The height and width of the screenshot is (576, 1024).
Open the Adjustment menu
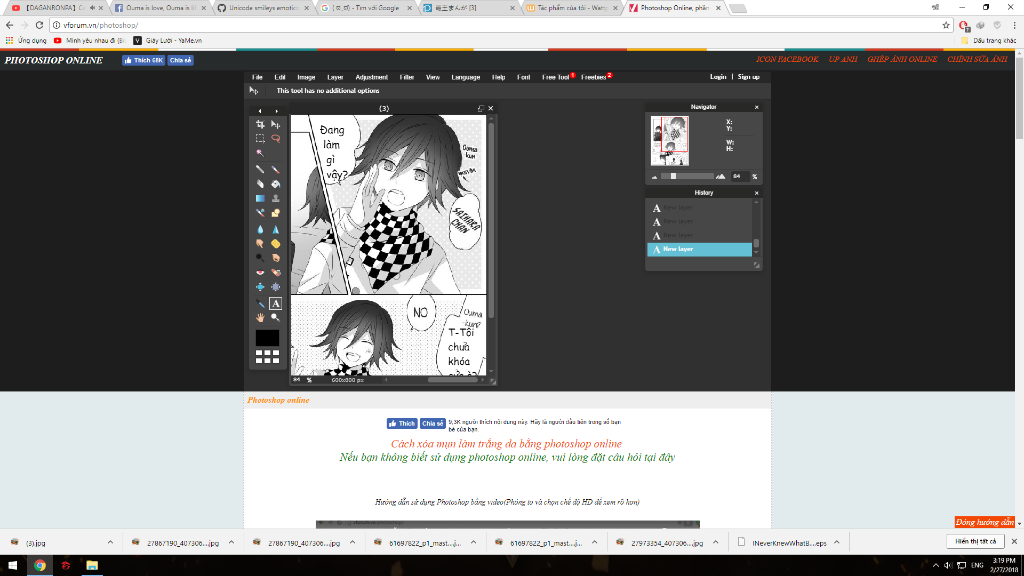click(372, 77)
